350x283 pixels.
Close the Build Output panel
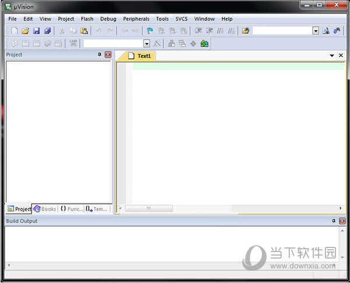pos(342,221)
